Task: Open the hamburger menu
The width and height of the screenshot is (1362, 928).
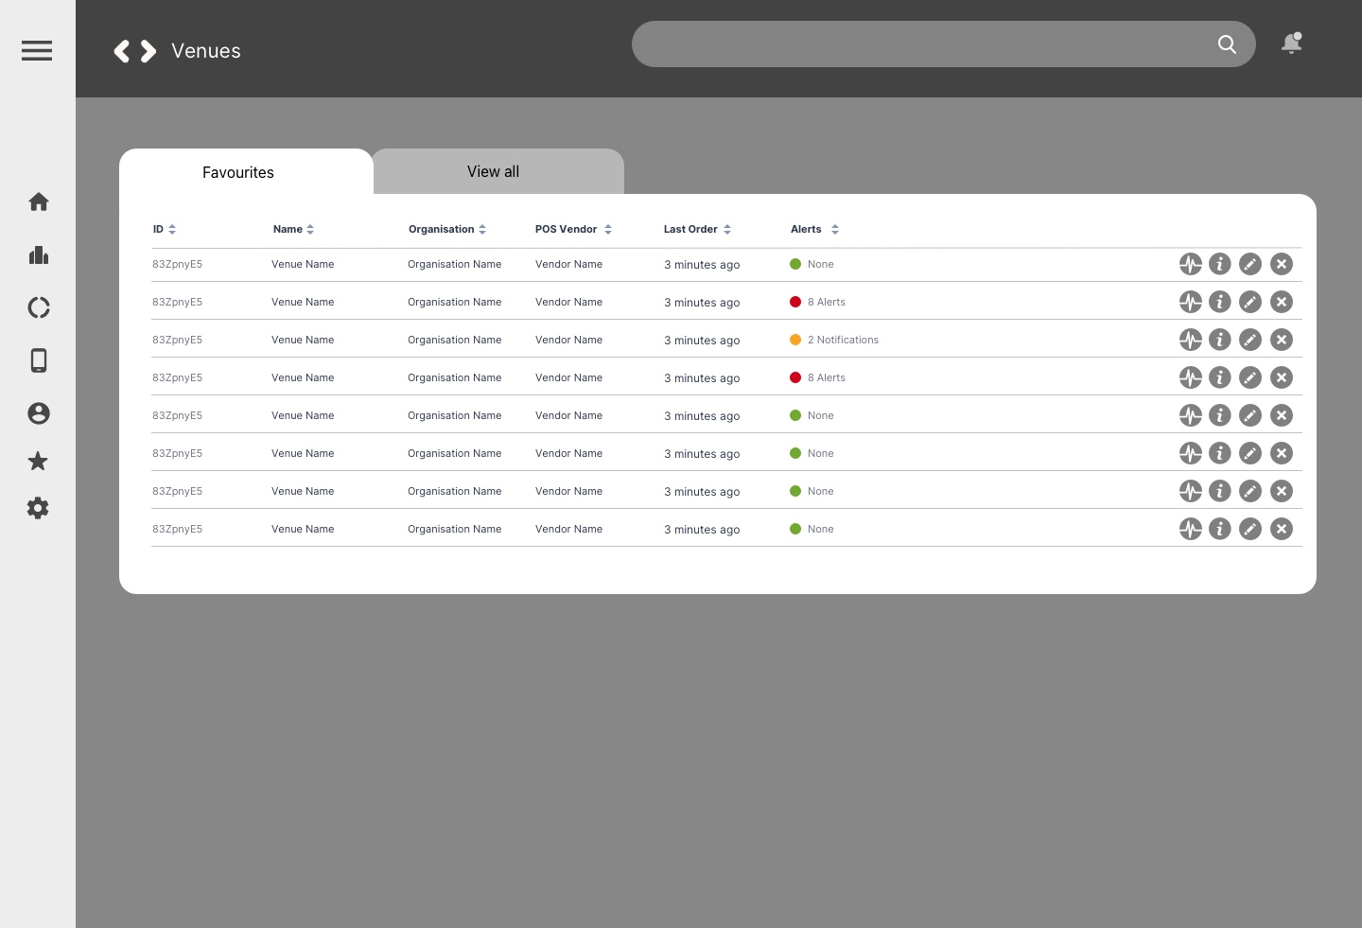Action: (37, 50)
